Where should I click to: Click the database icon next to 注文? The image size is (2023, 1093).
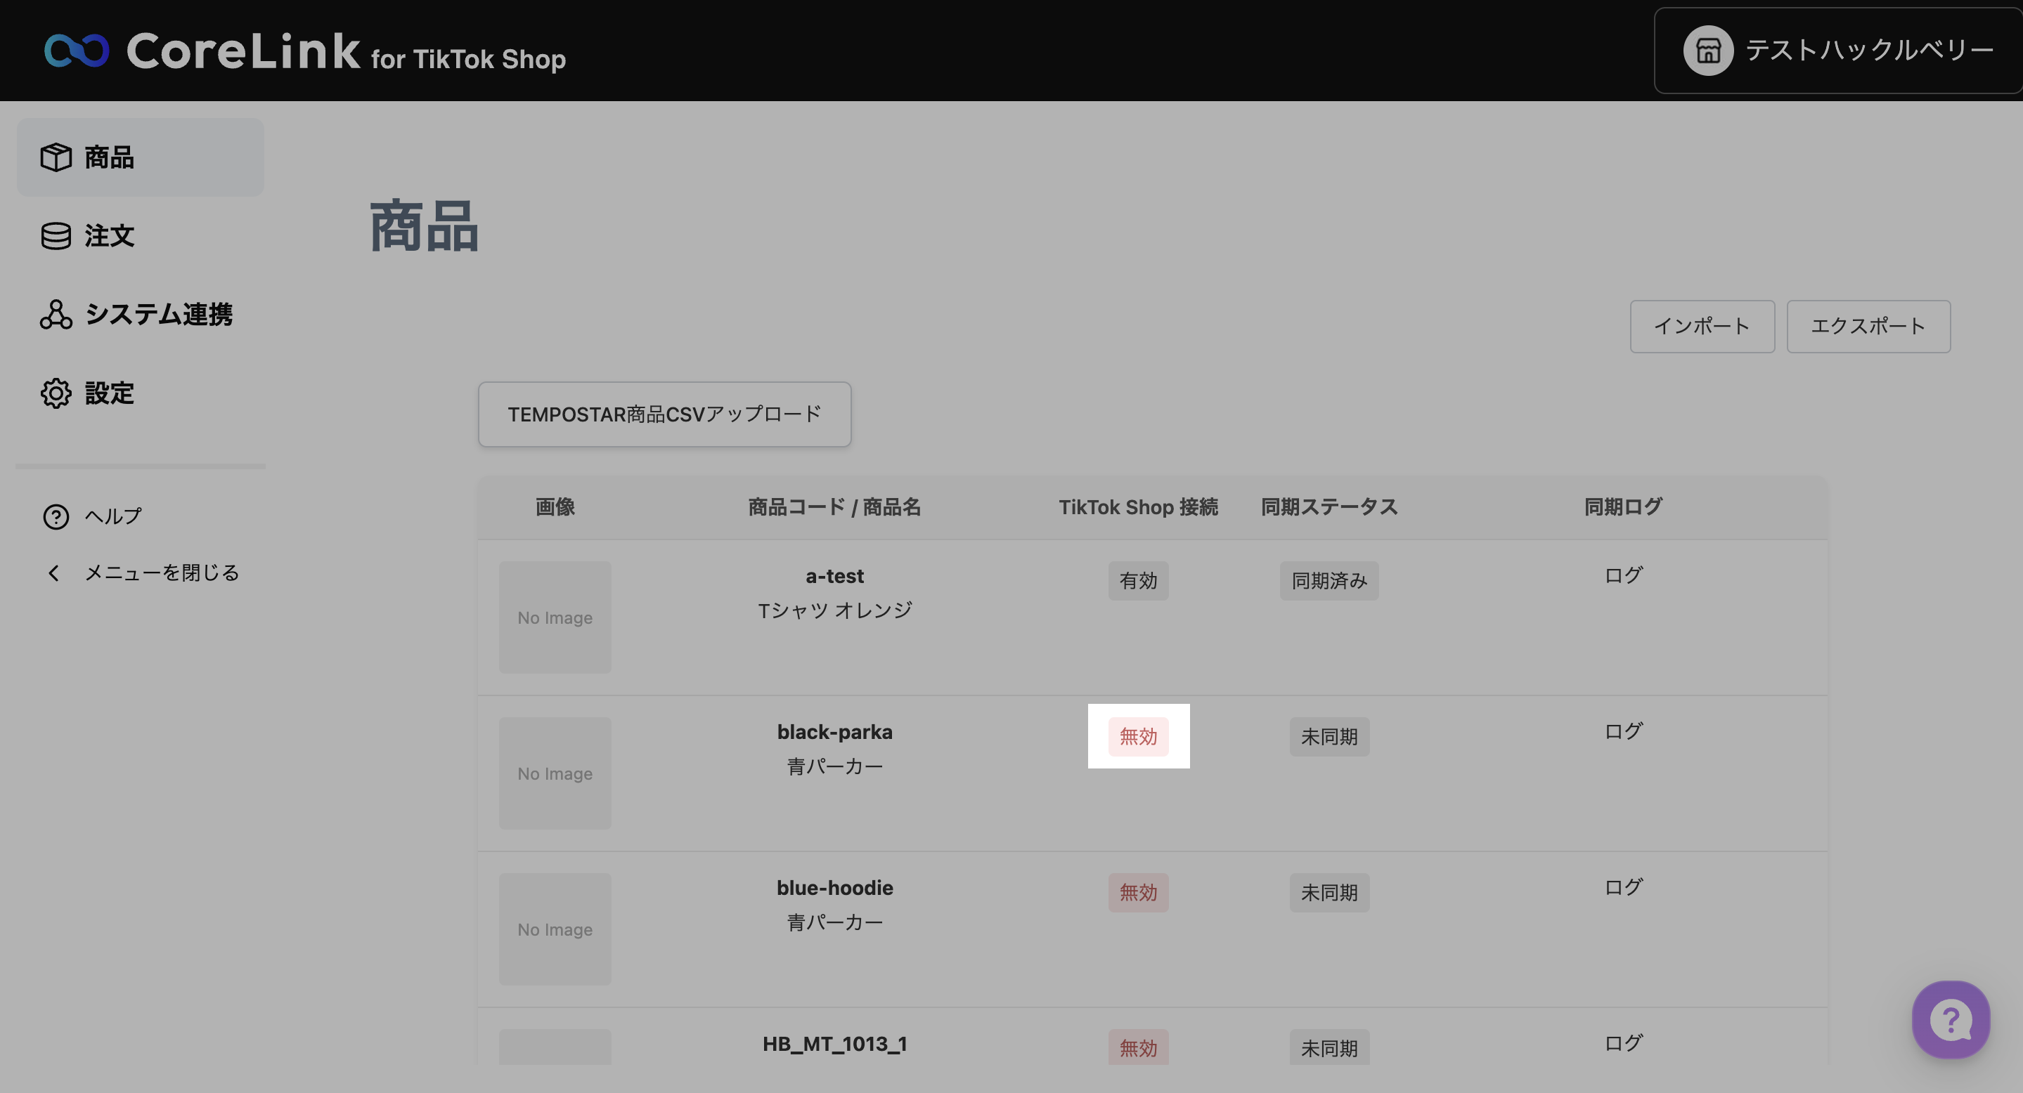point(56,235)
